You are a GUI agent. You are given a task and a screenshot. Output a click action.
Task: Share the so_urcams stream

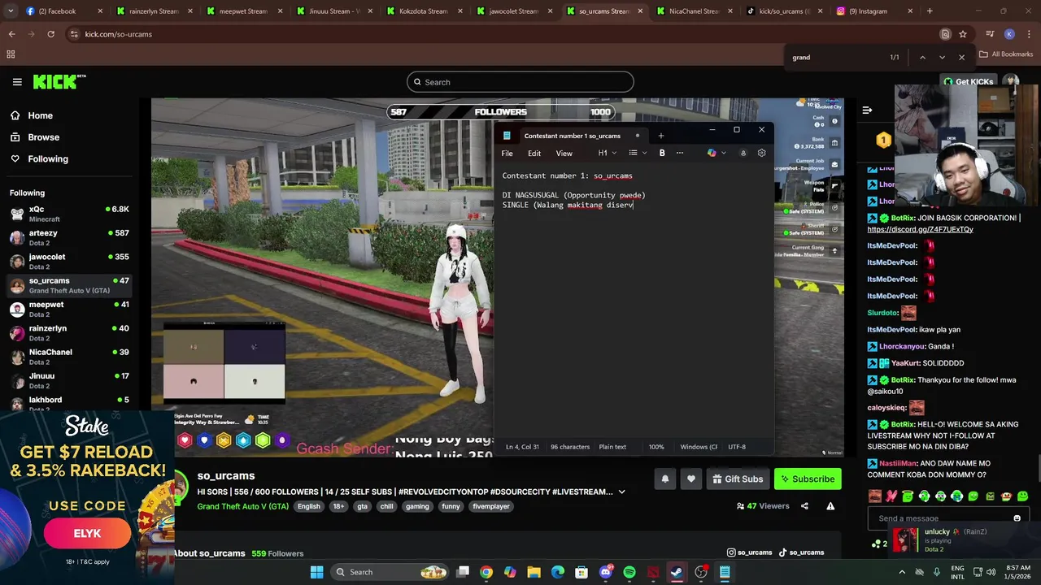[x=804, y=506]
